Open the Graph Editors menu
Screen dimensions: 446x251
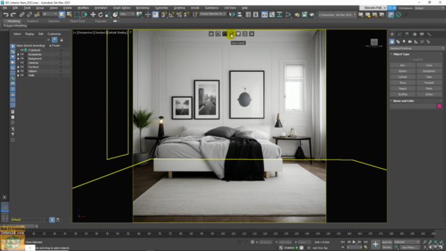pos(122,8)
